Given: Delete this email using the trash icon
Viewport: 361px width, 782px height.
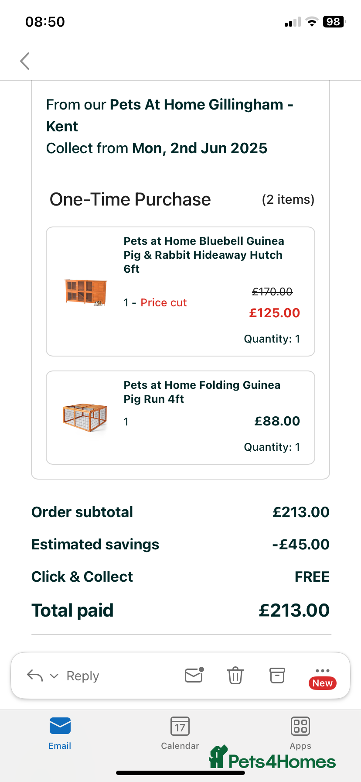Looking at the screenshot, I should tap(235, 675).
